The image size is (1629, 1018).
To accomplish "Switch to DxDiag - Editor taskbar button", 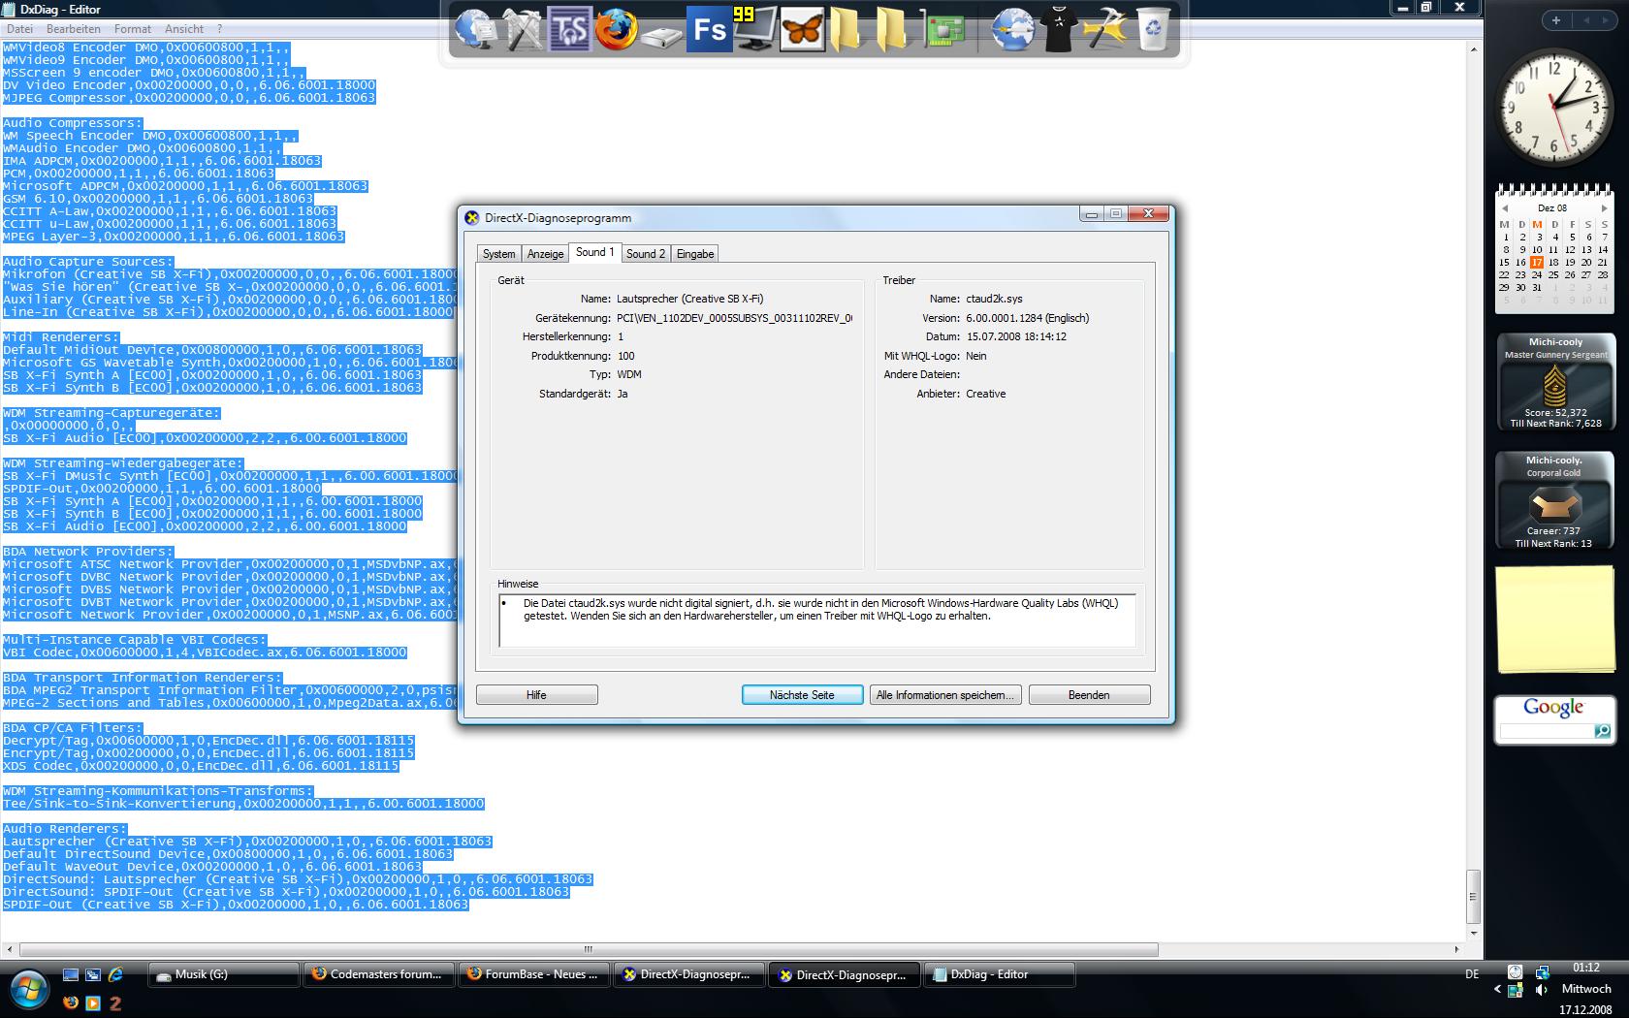I will [999, 974].
